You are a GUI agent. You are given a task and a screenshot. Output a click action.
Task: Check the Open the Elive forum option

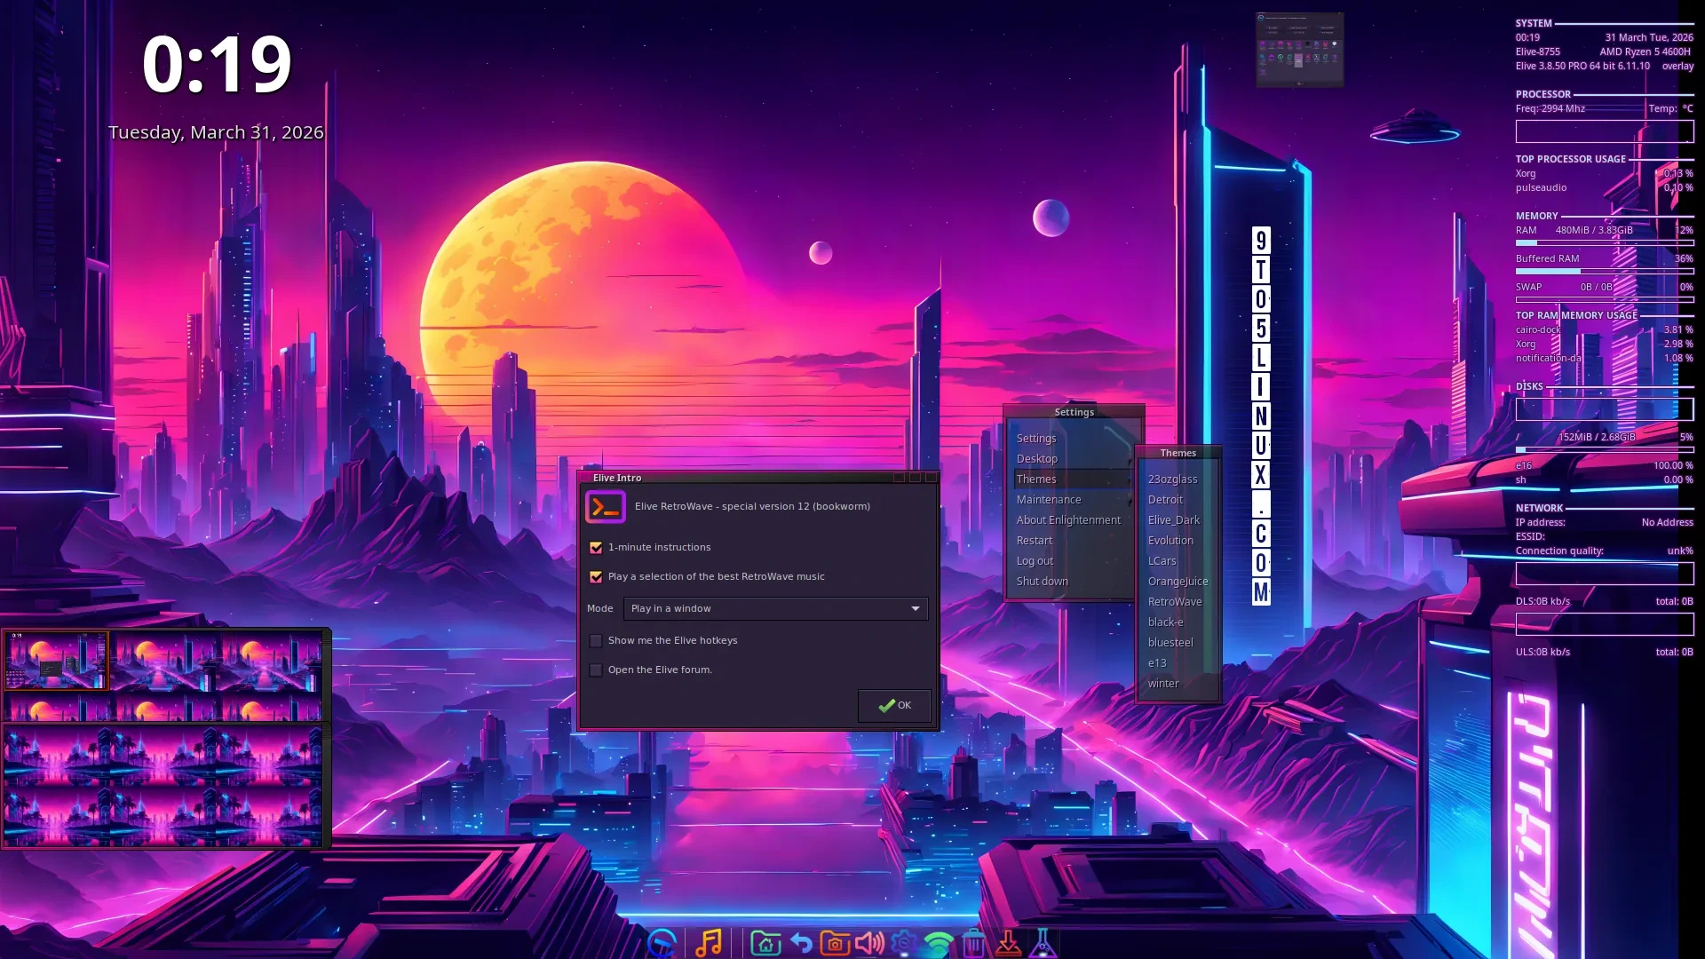click(x=596, y=670)
